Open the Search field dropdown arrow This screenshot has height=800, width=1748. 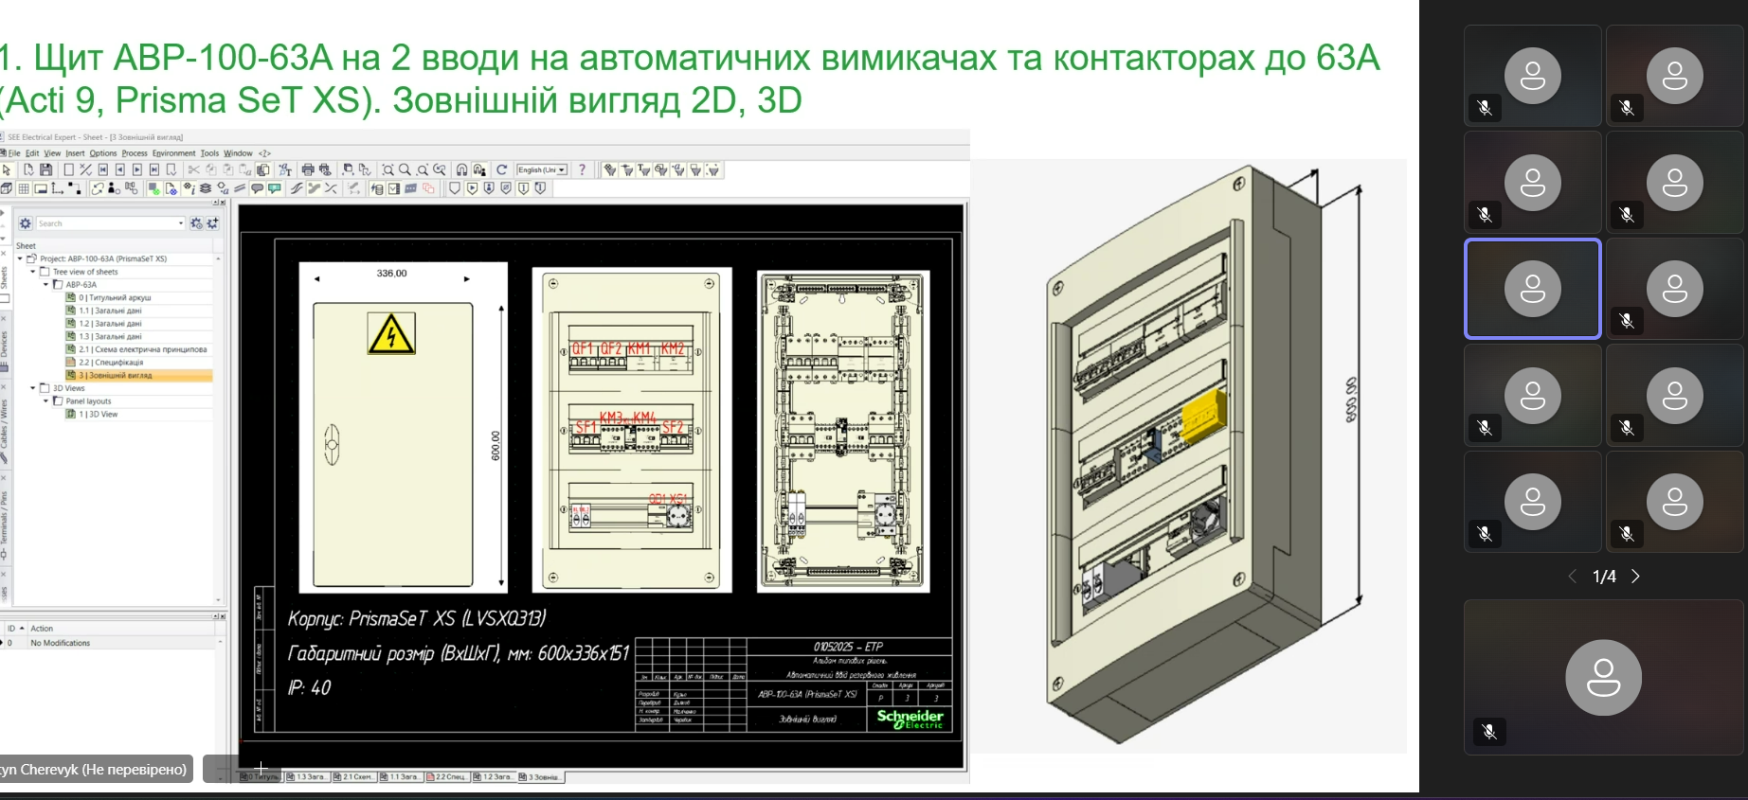point(181,223)
